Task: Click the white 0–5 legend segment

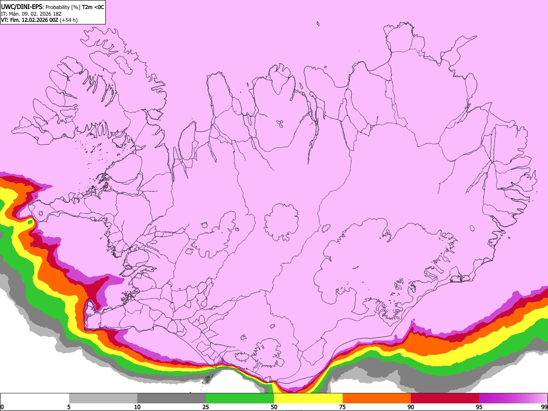Action: pyautogui.click(x=35, y=399)
